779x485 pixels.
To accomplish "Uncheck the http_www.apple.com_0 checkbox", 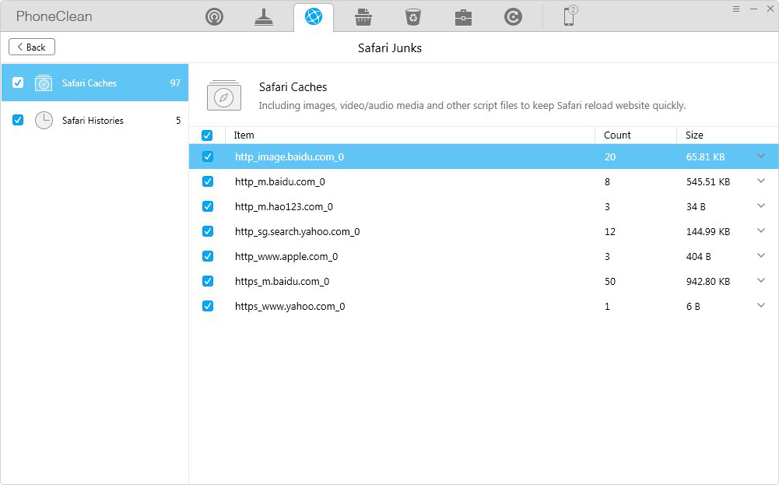I will [208, 256].
